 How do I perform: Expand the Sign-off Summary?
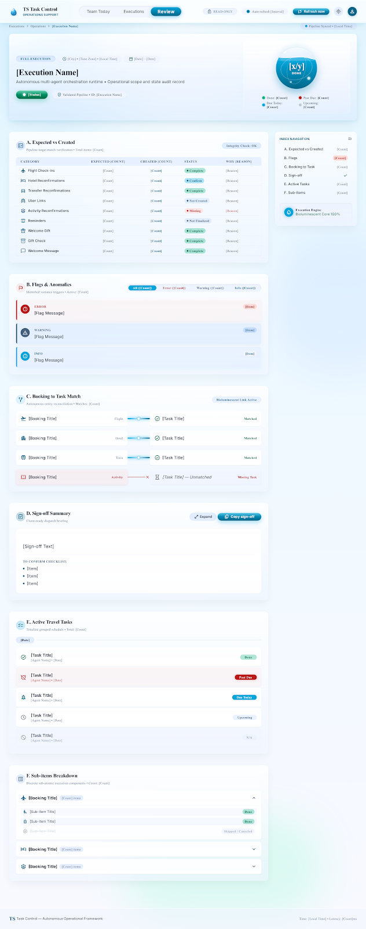[203, 517]
